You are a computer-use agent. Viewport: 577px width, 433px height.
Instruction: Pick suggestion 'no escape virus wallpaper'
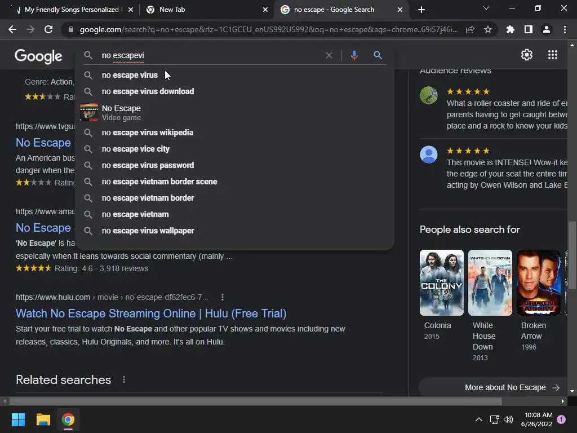click(234, 231)
